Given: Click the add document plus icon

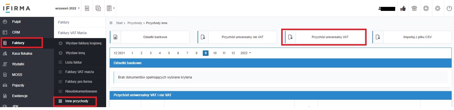Looking at the screenshot, I should click(x=98, y=8).
